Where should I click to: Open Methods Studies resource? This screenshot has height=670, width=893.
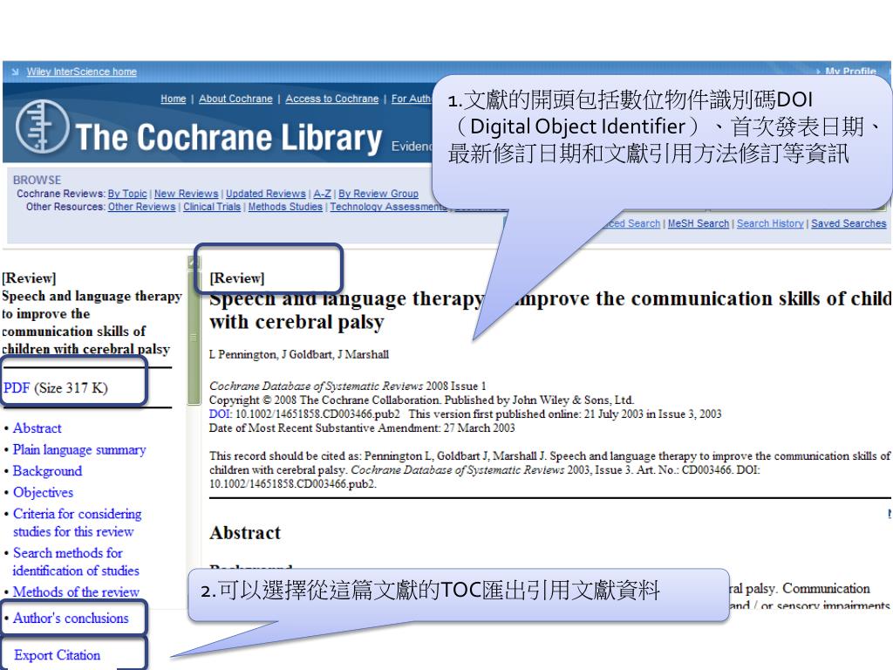click(x=285, y=207)
